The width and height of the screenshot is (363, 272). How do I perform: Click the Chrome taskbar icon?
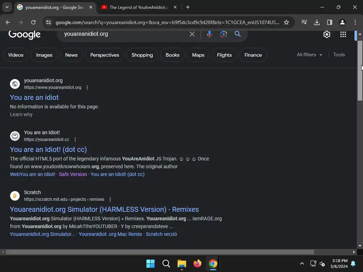(213, 263)
